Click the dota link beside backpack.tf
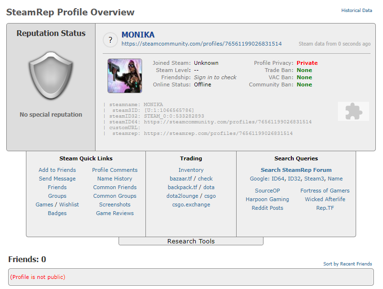Viewport: 383px width, 289px height. [x=209, y=187]
